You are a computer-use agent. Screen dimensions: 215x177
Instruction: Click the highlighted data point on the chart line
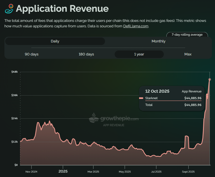pyautogui.click(x=210, y=79)
